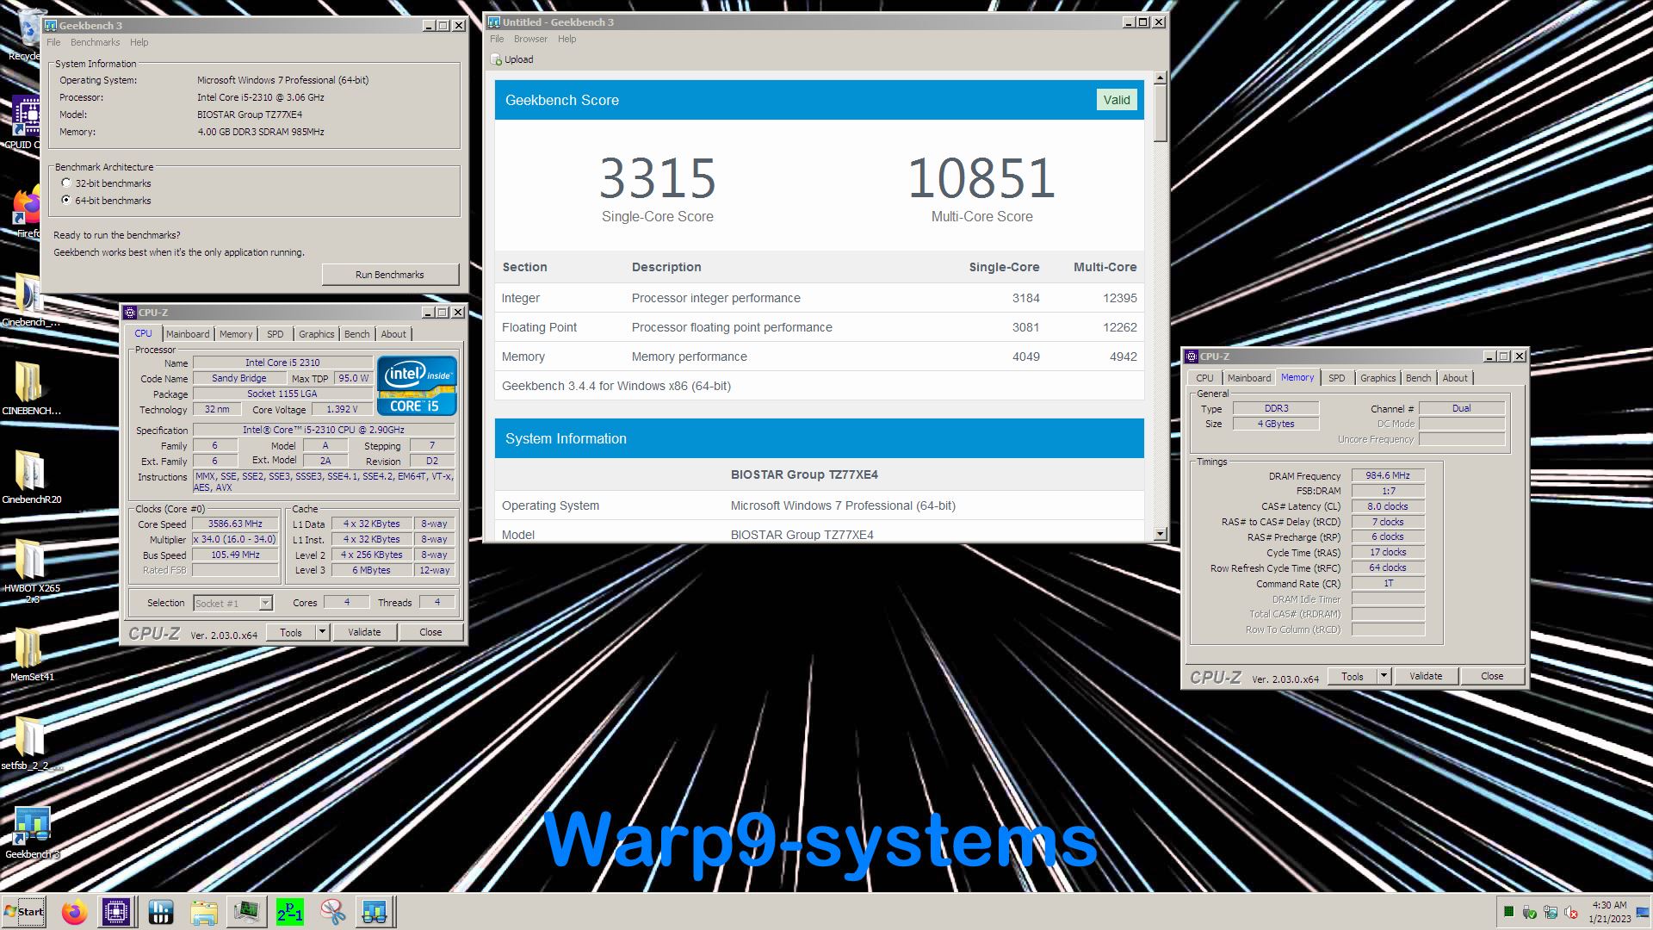
Task: Open Firefox from the taskbar
Action: 74,912
